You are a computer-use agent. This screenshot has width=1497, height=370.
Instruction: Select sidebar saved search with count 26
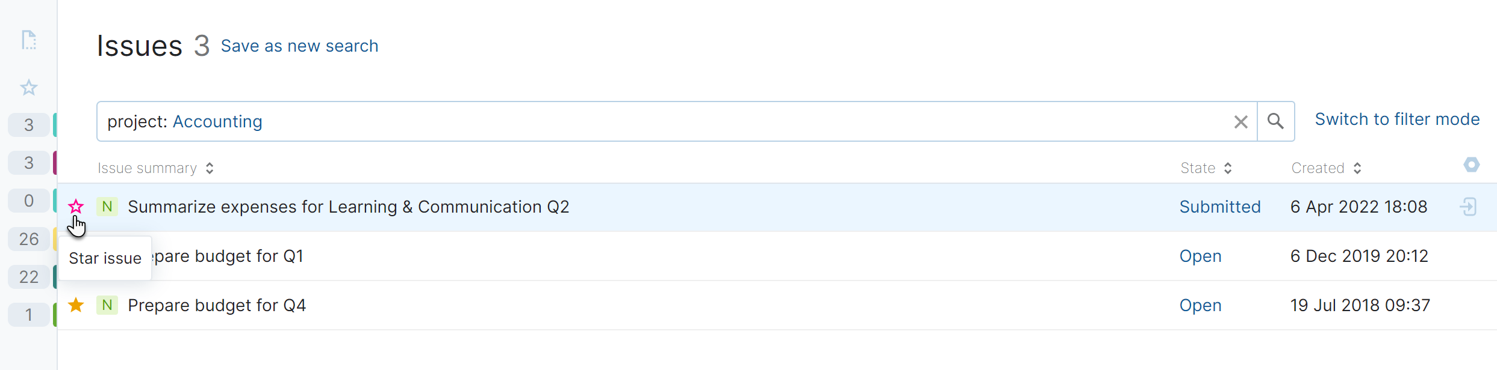pos(29,239)
